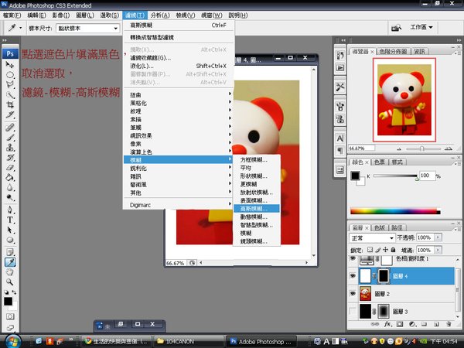Select the Zoom tool
The image size is (464, 348).
coord(10,282)
